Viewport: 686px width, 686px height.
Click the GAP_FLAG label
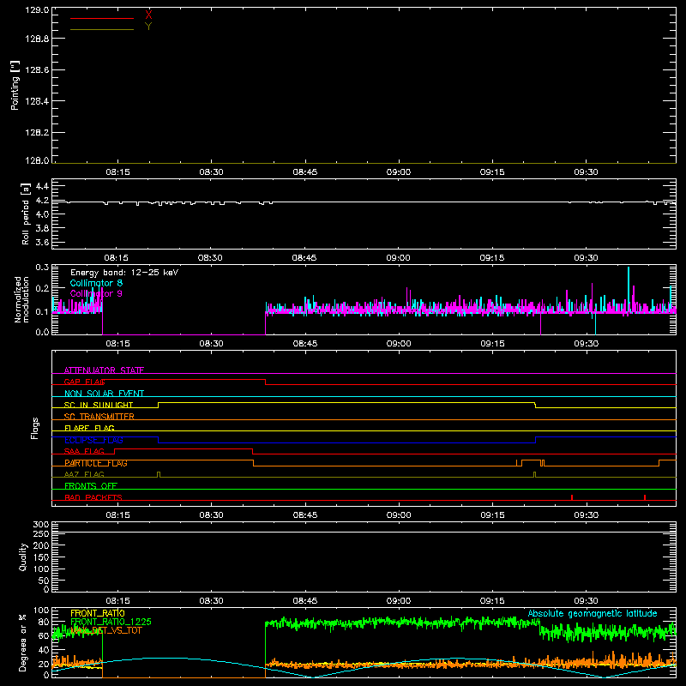[x=84, y=382]
